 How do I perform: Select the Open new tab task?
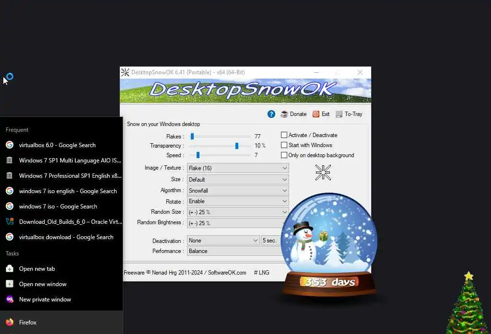click(x=61, y=268)
